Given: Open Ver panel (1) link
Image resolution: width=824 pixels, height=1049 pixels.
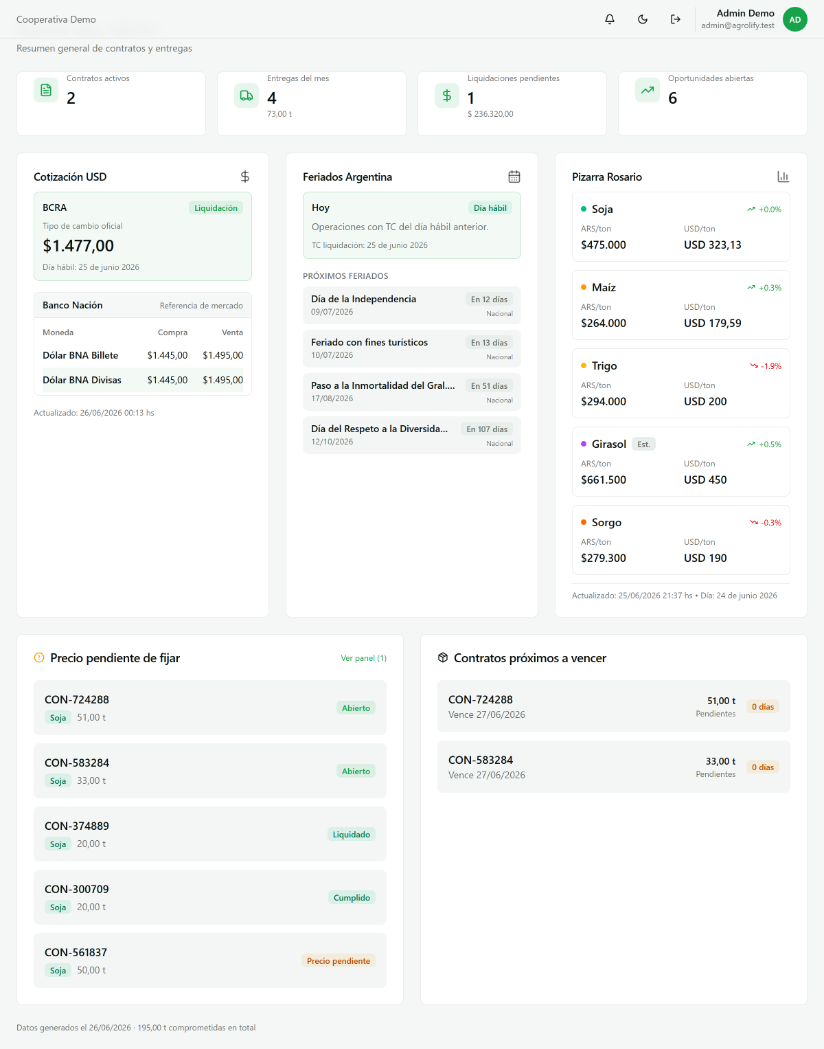Looking at the screenshot, I should click(x=364, y=658).
